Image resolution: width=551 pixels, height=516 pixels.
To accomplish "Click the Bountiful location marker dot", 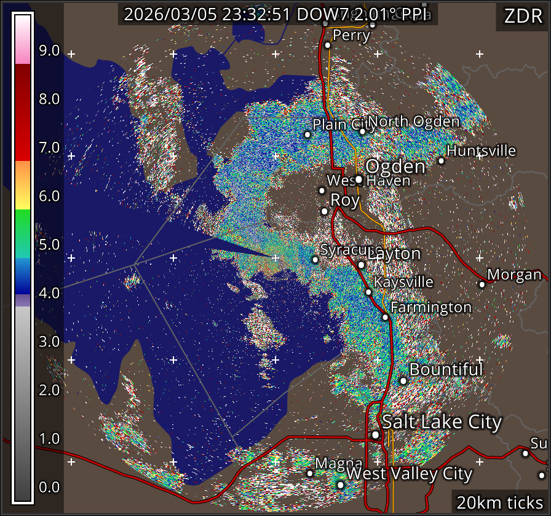I will (x=403, y=380).
